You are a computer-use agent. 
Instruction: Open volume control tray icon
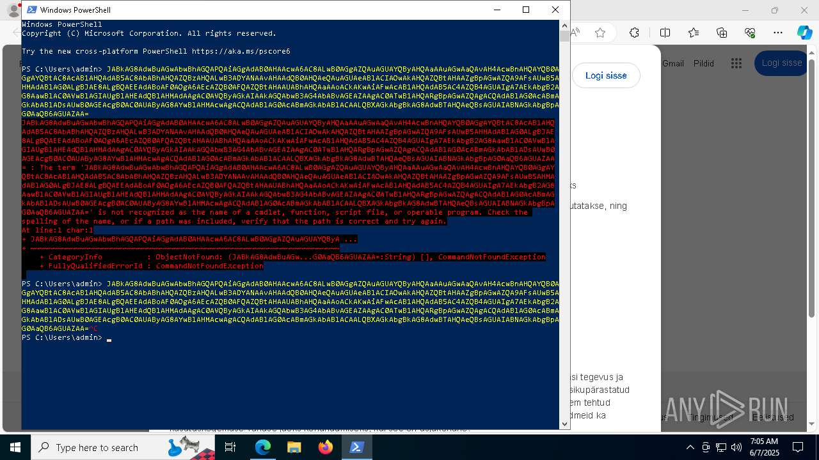(736, 447)
